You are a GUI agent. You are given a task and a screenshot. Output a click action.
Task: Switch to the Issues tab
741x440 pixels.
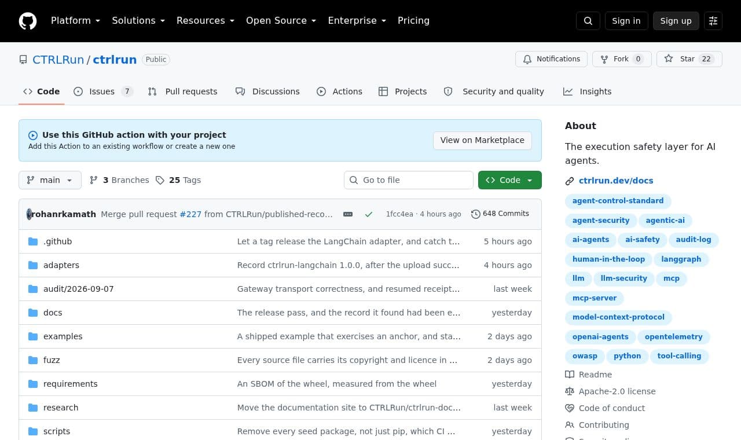pyautogui.click(x=104, y=91)
